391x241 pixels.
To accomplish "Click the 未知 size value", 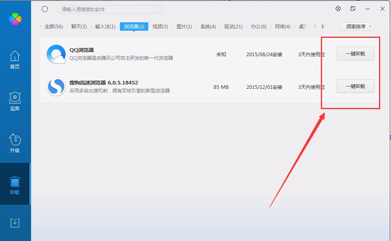I will tap(221, 54).
